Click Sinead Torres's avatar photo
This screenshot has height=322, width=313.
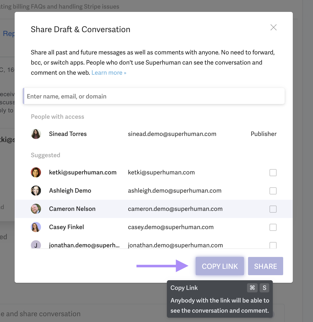pos(36,134)
